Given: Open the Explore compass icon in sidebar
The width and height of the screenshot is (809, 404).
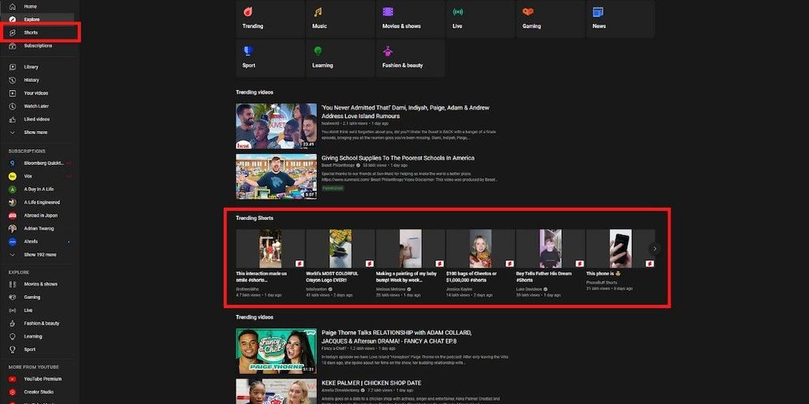Looking at the screenshot, I should (x=13, y=20).
